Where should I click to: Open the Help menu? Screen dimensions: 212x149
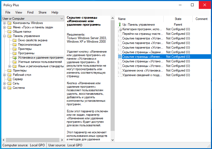(x=55, y=12)
